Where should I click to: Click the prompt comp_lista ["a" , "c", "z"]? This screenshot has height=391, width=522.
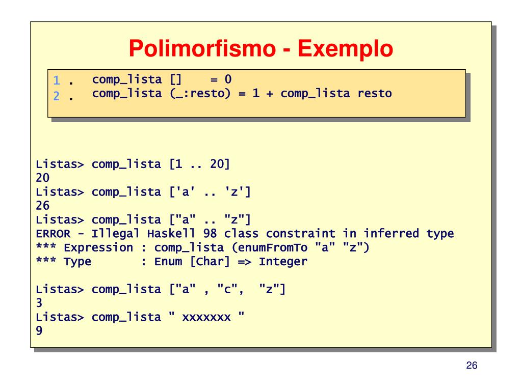161,289
